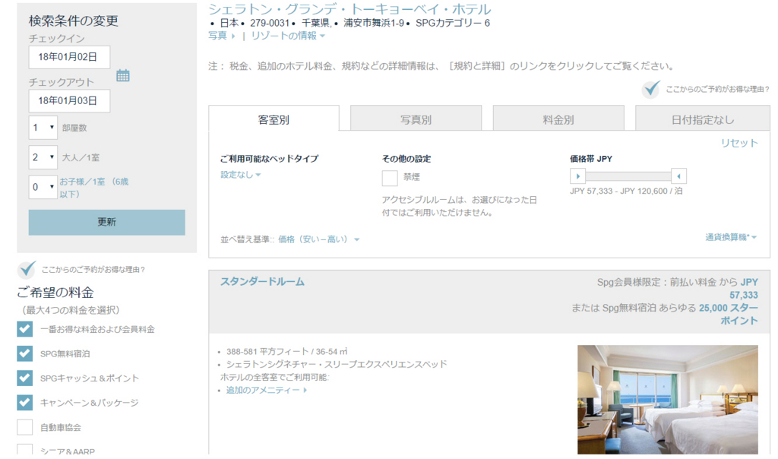The image size is (778, 459).
Task: Open the standard room photo thumbnail
Action: tap(667, 399)
